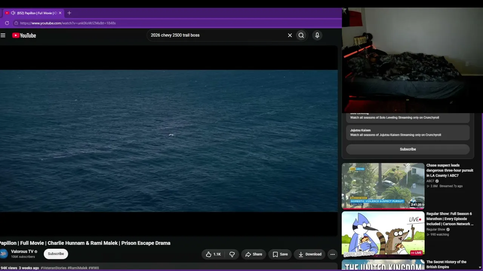Viewport: 483px width, 271px height.
Task: Go to YouTube home via the logo
Action: (x=24, y=35)
